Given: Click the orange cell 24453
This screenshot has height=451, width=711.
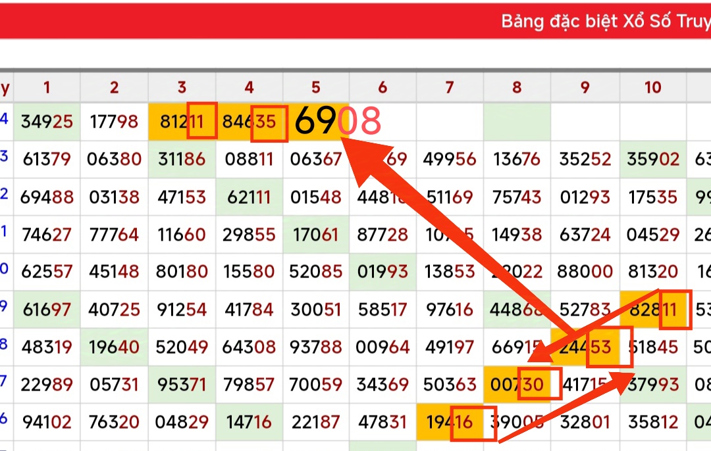Looking at the screenshot, I should (585, 346).
